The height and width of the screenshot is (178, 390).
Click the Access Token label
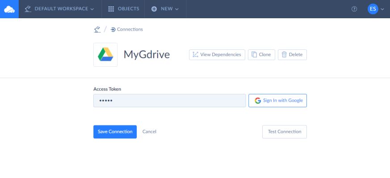click(107, 89)
